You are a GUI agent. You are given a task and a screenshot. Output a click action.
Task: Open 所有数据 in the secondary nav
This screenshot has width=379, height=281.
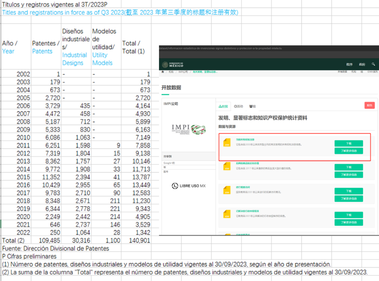click(342, 72)
